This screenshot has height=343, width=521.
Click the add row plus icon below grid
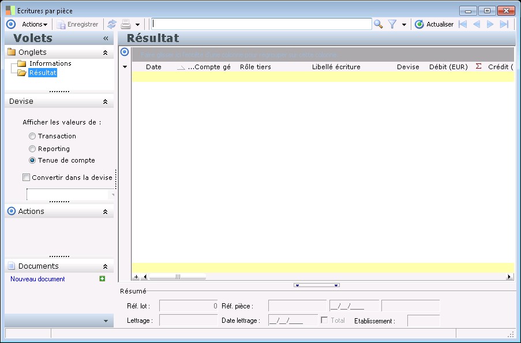tap(136, 277)
